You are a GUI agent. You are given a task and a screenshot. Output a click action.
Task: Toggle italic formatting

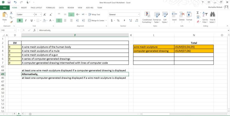[26, 20]
